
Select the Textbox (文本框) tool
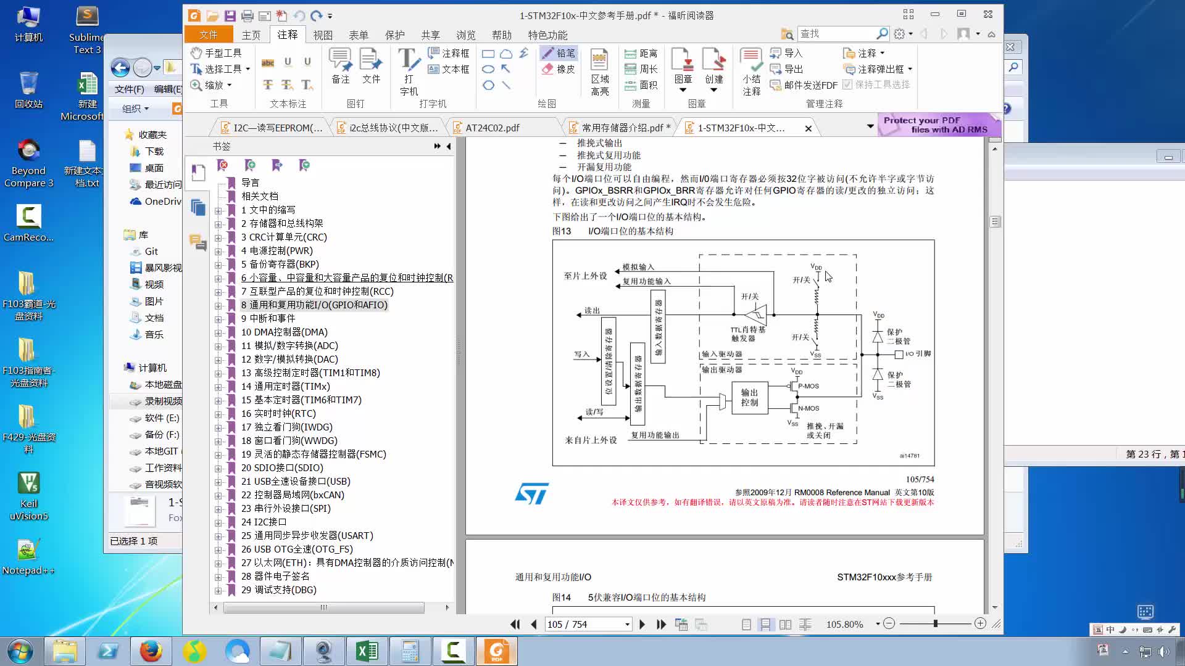click(x=449, y=69)
